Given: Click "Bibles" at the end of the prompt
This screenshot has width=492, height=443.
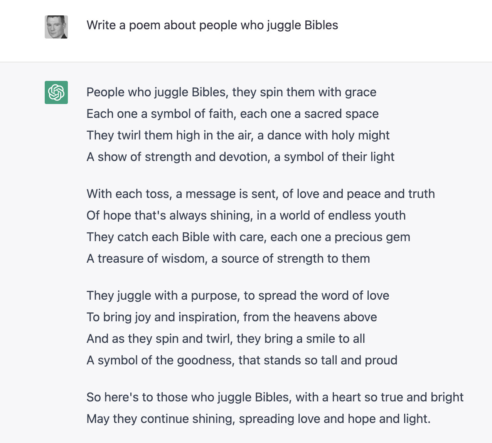Looking at the screenshot, I should 321,25.
